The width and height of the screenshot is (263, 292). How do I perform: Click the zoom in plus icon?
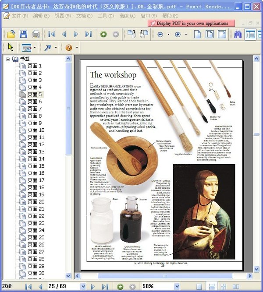tap(178, 35)
